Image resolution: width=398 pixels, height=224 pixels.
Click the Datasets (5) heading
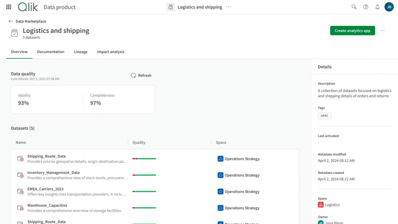[23, 128]
